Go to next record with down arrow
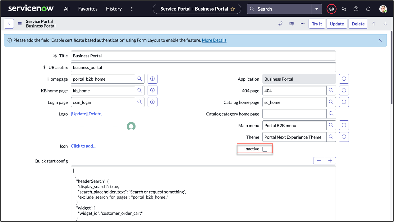Viewport: 394px width, 222px height. (385, 24)
